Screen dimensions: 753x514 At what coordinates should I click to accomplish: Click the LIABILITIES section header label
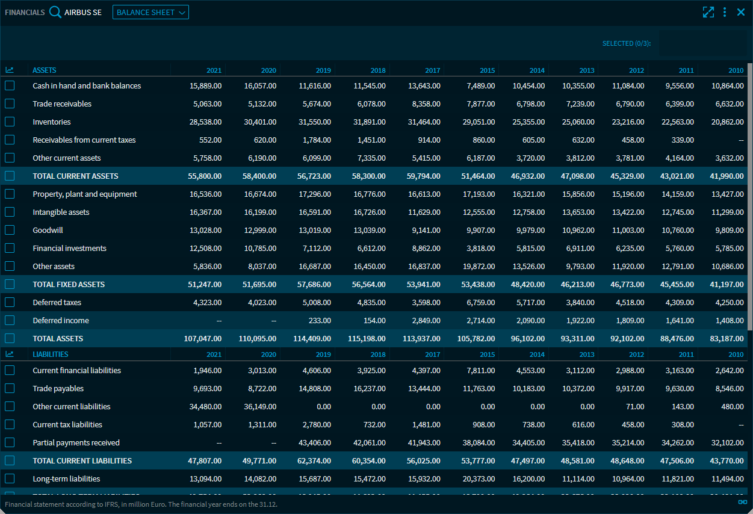[51, 355]
